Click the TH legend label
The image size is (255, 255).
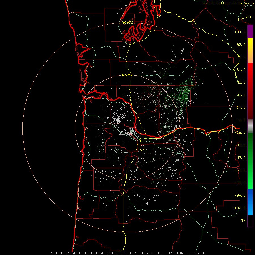pyautogui.click(x=243, y=221)
